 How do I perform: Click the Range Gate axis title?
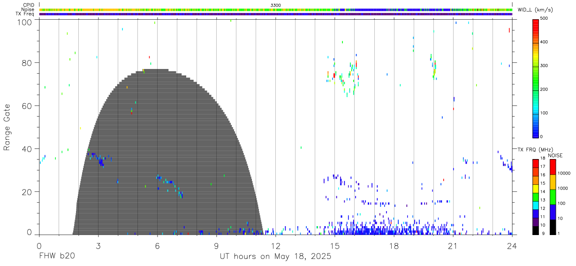[x=7, y=128]
